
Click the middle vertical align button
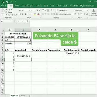(46, 10)
